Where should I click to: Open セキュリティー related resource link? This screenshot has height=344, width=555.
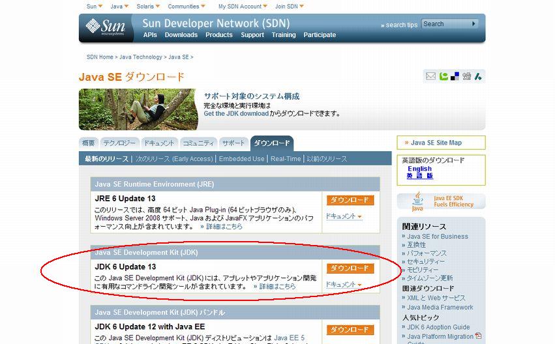(426, 261)
